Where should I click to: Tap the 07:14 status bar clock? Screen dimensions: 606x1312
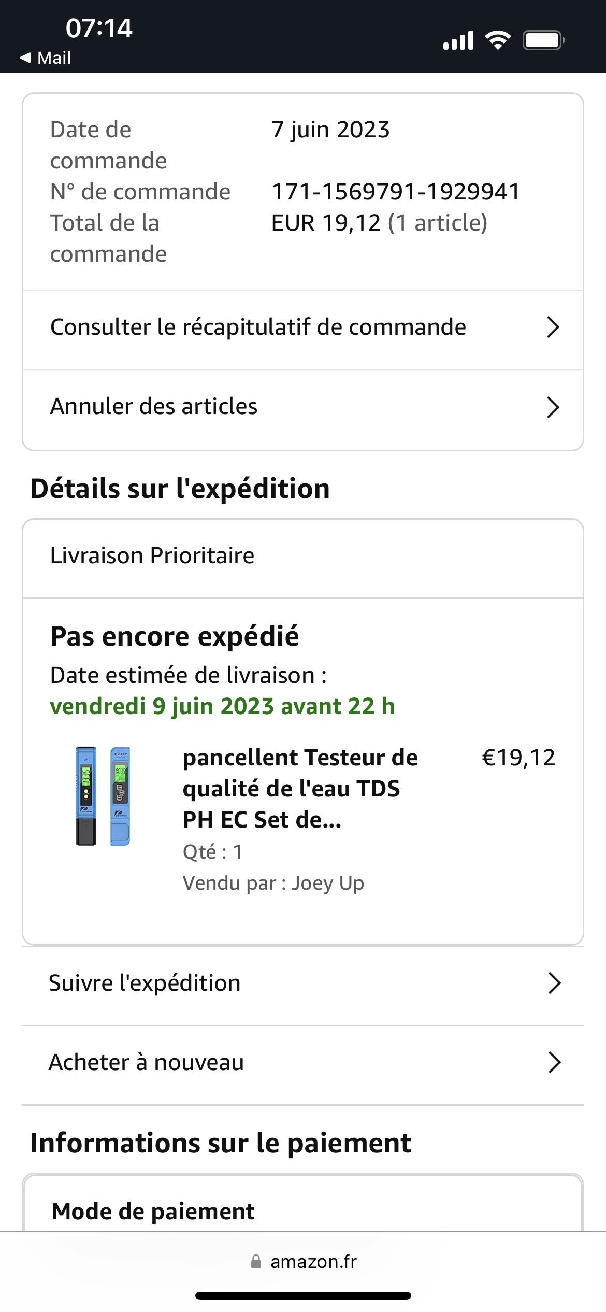(99, 28)
